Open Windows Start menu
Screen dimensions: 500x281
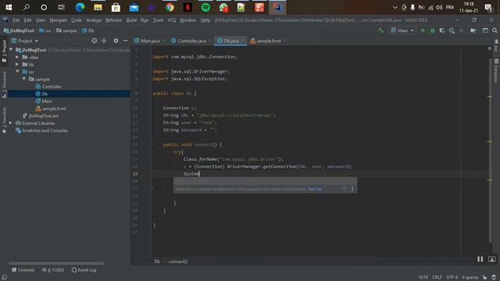(x=9, y=7)
